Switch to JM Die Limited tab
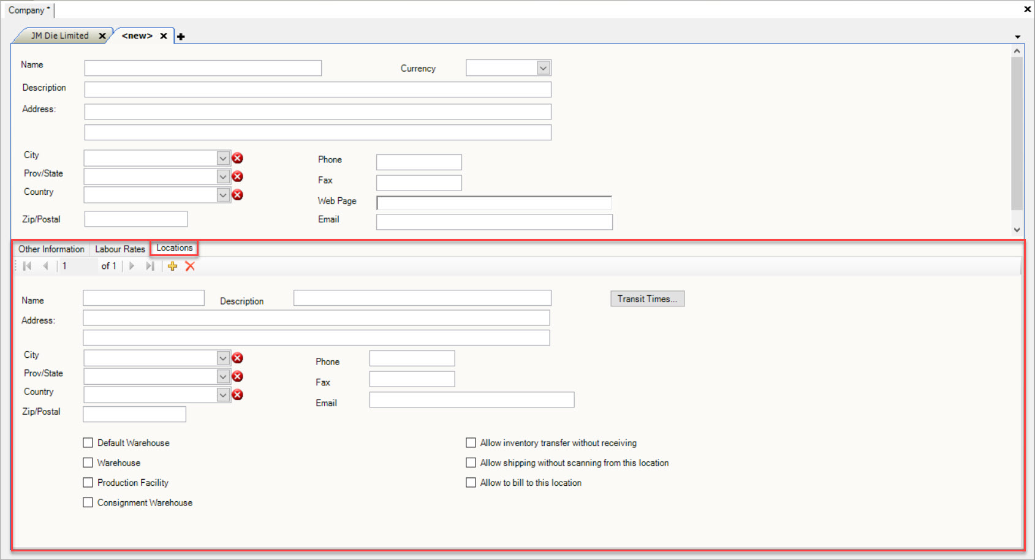 pyautogui.click(x=60, y=36)
